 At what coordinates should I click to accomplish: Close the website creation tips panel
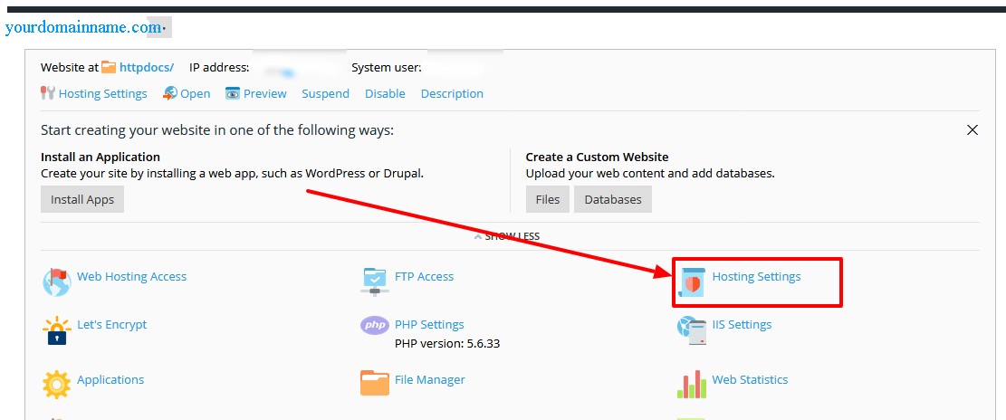[x=972, y=130]
